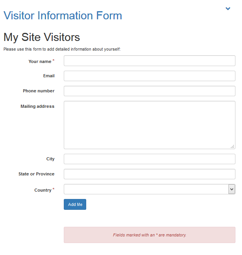Focus the Your name text field
The width and height of the screenshot is (242, 255).
pos(149,61)
